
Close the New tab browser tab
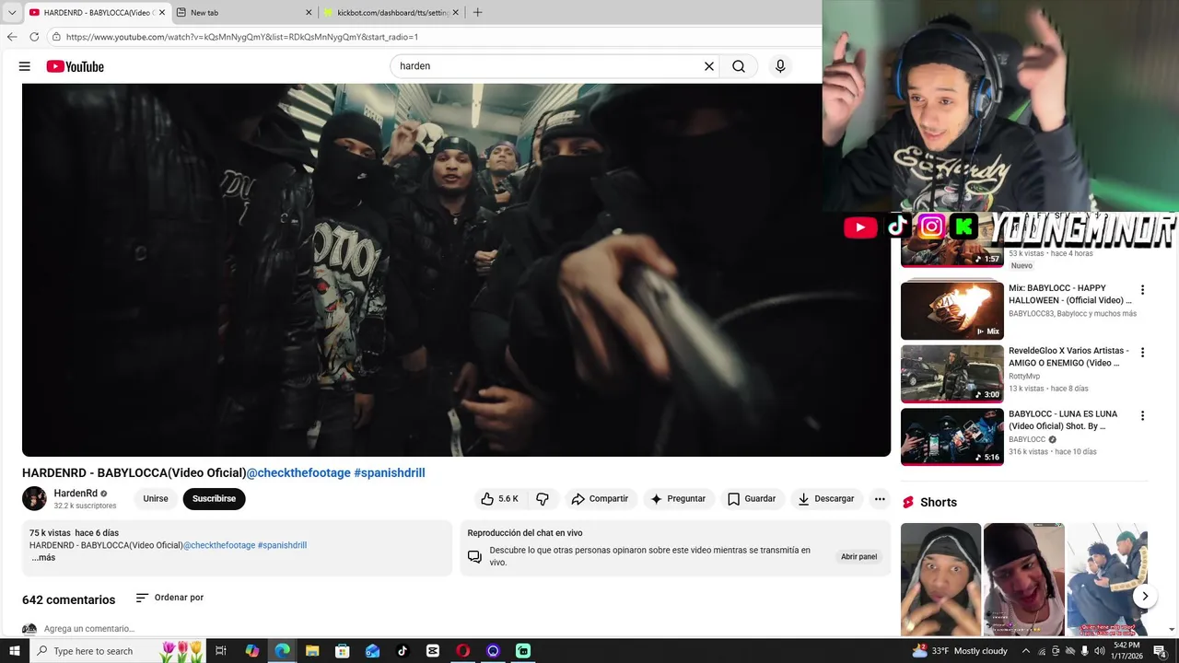tap(309, 13)
